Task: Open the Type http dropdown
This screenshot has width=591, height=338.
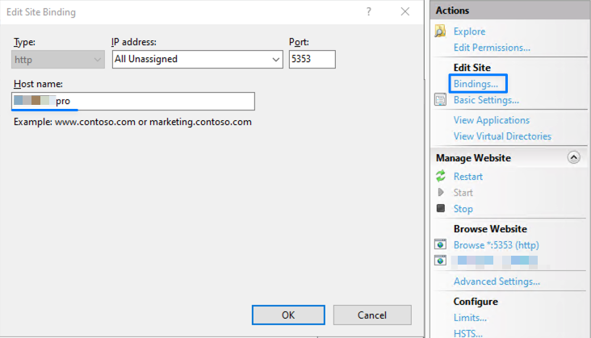Action: pyautogui.click(x=98, y=59)
